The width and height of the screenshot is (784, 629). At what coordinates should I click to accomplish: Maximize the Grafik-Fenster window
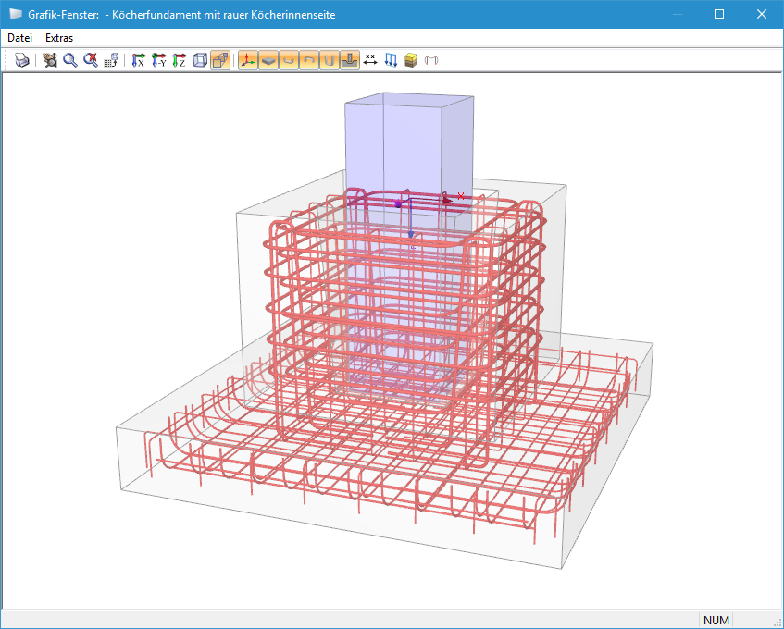coord(719,14)
